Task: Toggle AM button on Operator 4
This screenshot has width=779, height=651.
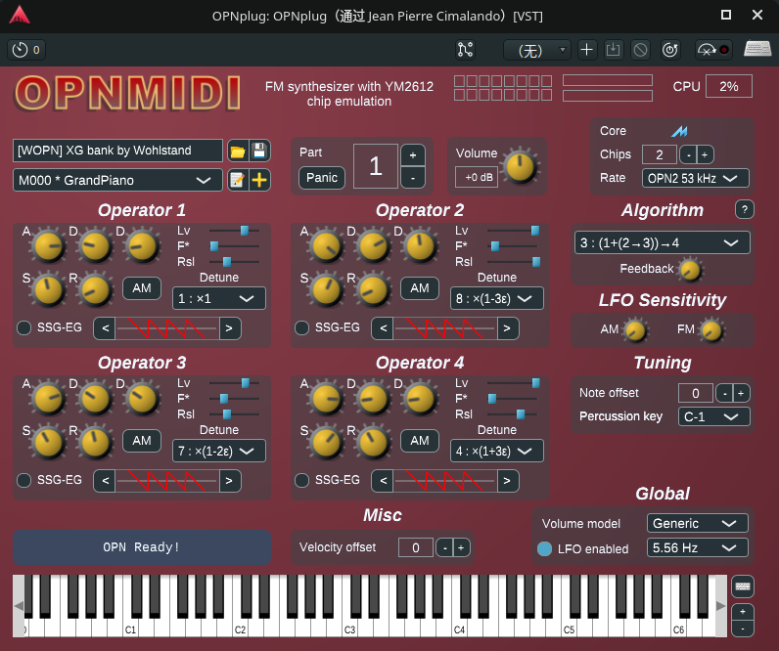Action: pos(420,441)
